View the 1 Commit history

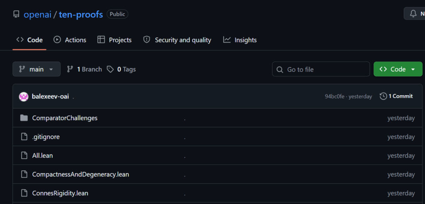pos(396,96)
